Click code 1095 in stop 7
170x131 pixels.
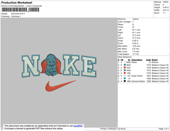click(149, 78)
